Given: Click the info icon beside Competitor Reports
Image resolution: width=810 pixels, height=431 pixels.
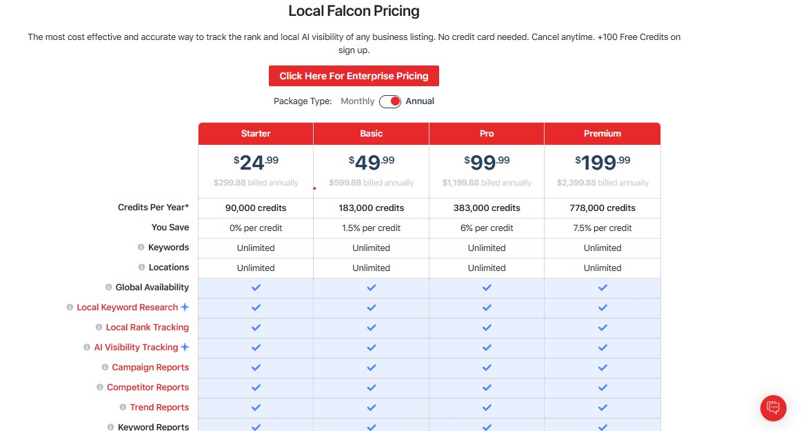Looking at the screenshot, I should pos(100,387).
